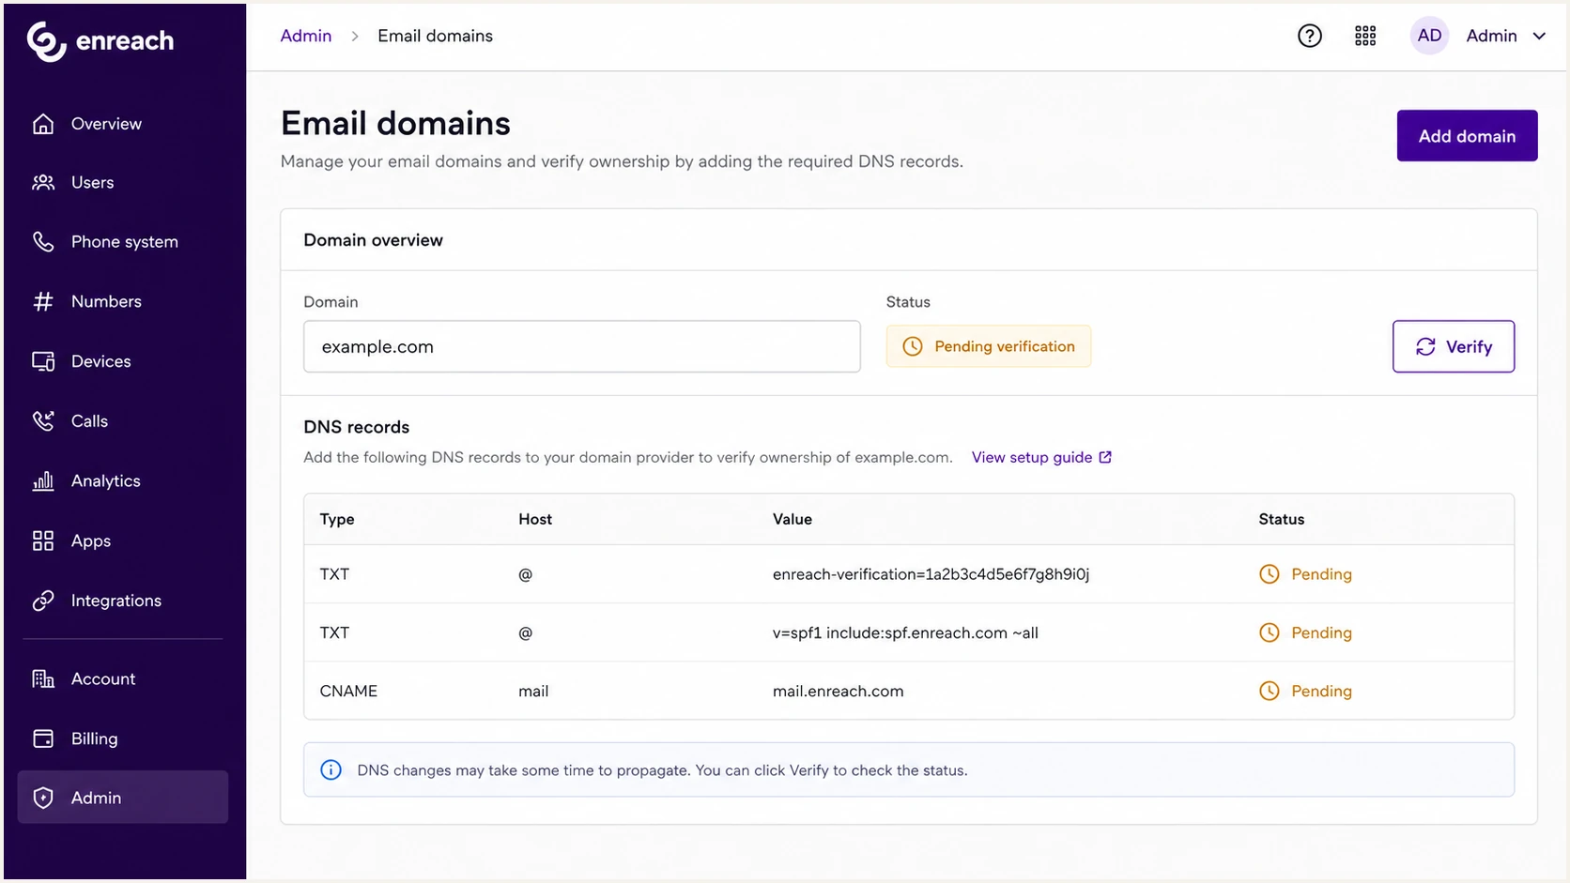
Task: Open help via question mark icon
Action: [x=1310, y=36]
